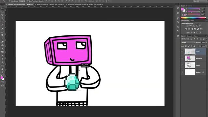Switch to the minecraft-diamond document tab

tap(85, 5)
